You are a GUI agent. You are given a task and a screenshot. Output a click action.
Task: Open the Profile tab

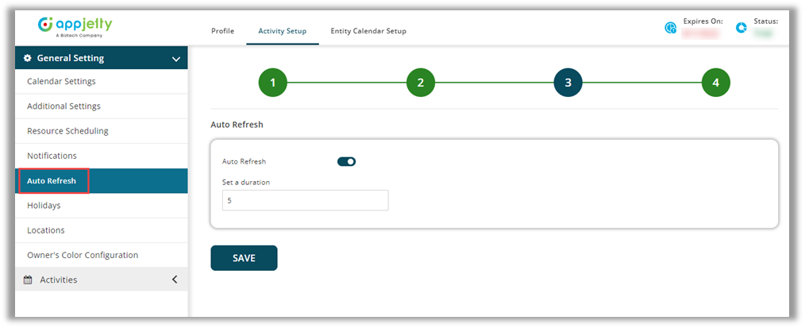click(222, 31)
